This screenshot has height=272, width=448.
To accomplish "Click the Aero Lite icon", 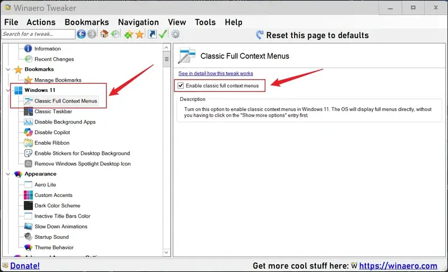I will point(29,185).
